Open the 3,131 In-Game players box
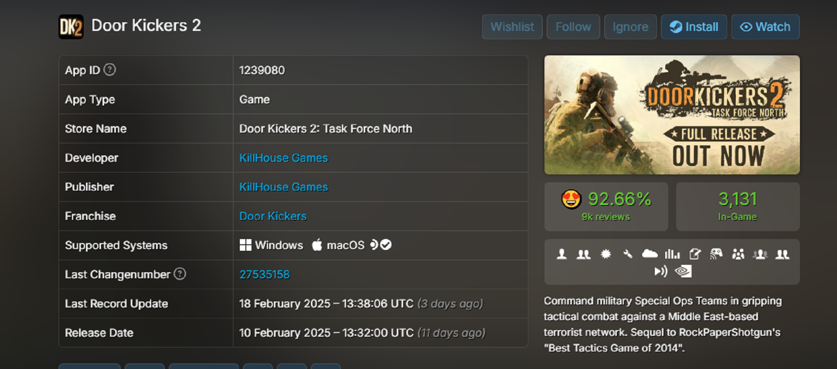This screenshot has height=369, width=837. [738, 207]
